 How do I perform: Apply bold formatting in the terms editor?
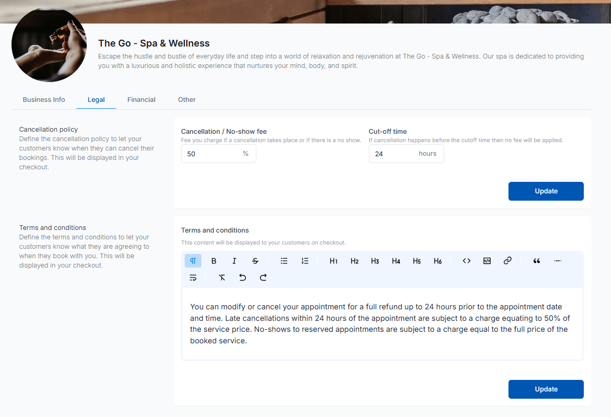pyautogui.click(x=213, y=260)
